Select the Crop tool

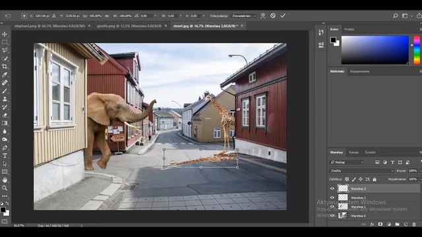5,66
